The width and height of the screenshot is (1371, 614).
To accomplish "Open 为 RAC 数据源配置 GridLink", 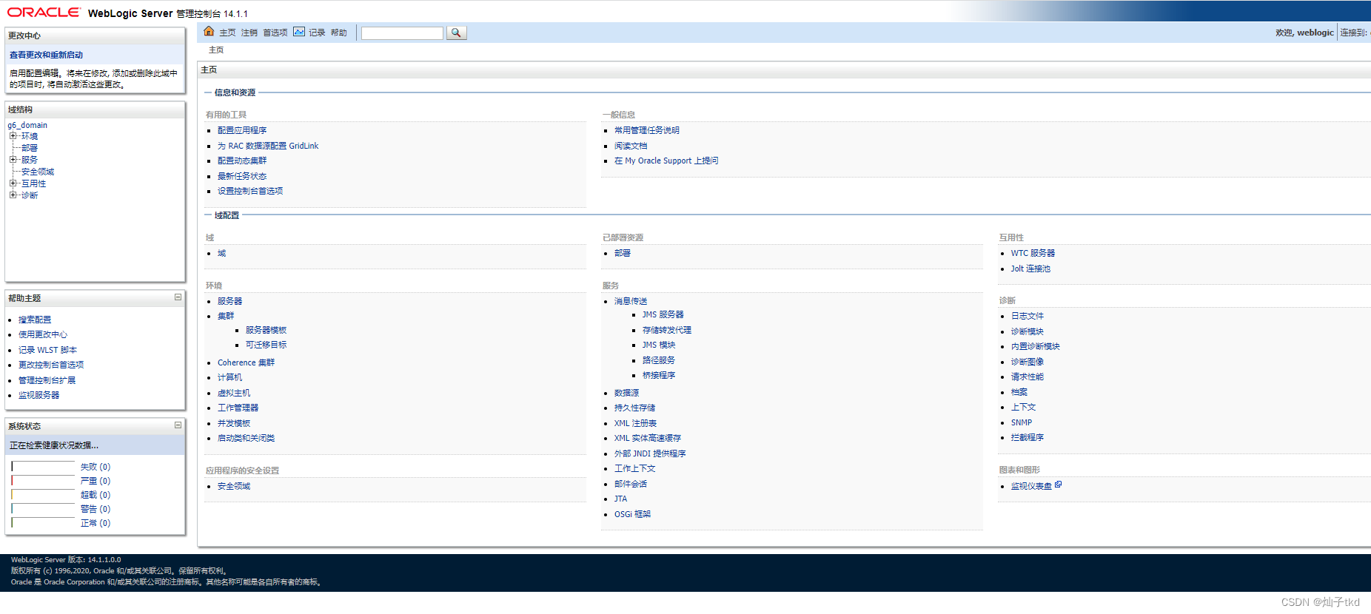I will [x=268, y=146].
